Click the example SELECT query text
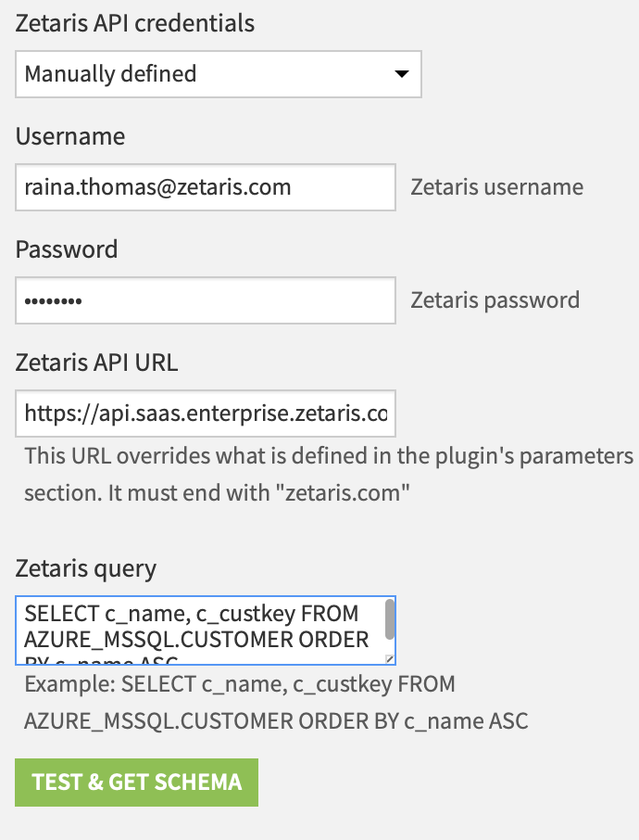This screenshot has width=639, height=840. point(278,702)
